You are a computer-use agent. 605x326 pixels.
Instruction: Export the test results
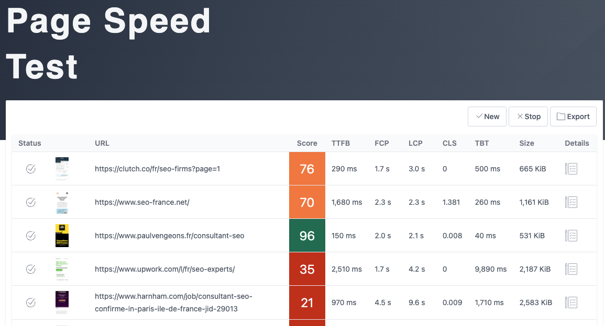tap(573, 117)
